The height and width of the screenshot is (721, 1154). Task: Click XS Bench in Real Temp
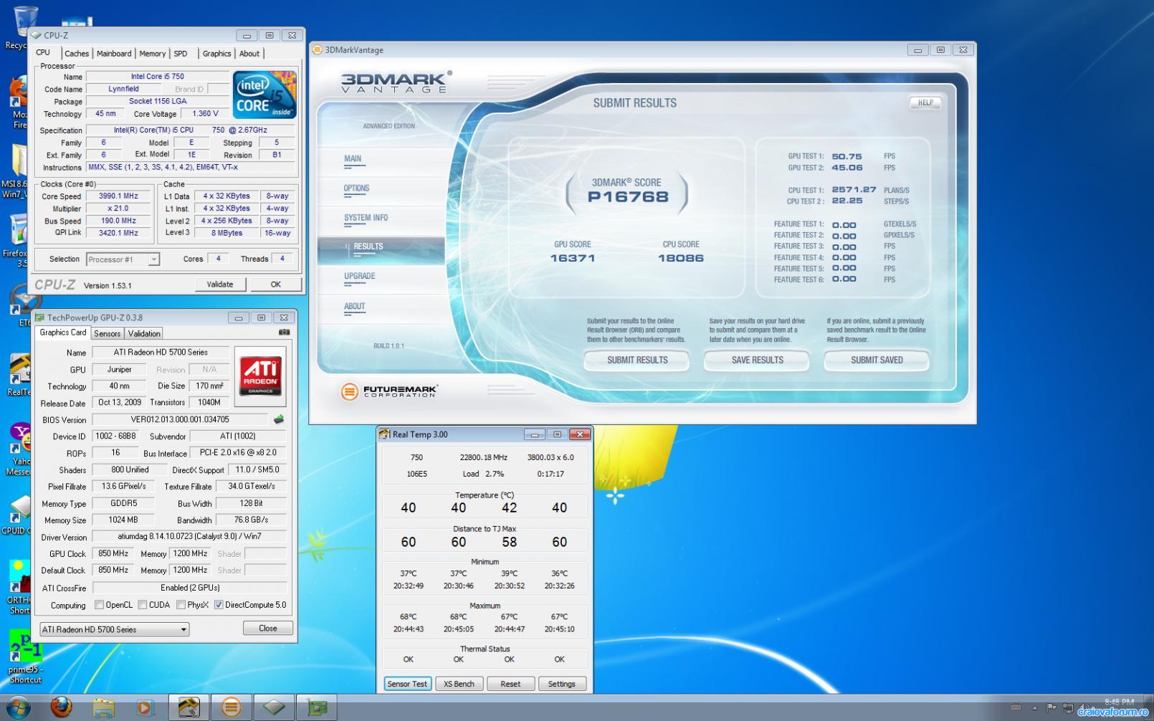pos(459,684)
